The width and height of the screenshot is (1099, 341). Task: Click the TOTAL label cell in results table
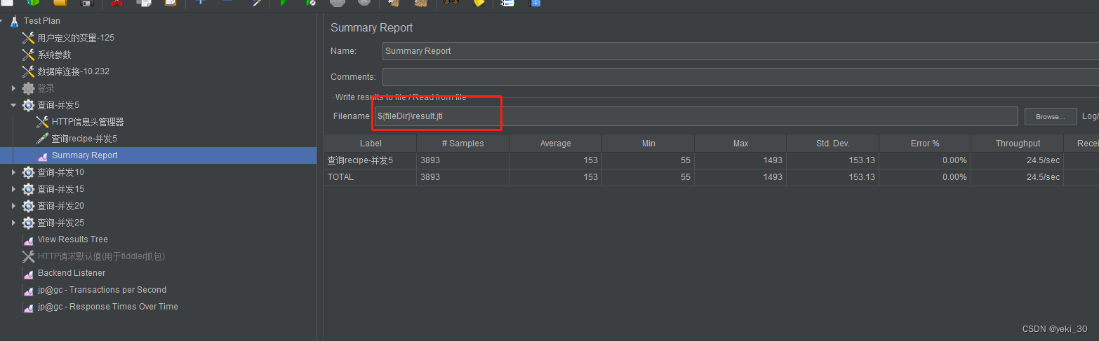click(x=371, y=177)
